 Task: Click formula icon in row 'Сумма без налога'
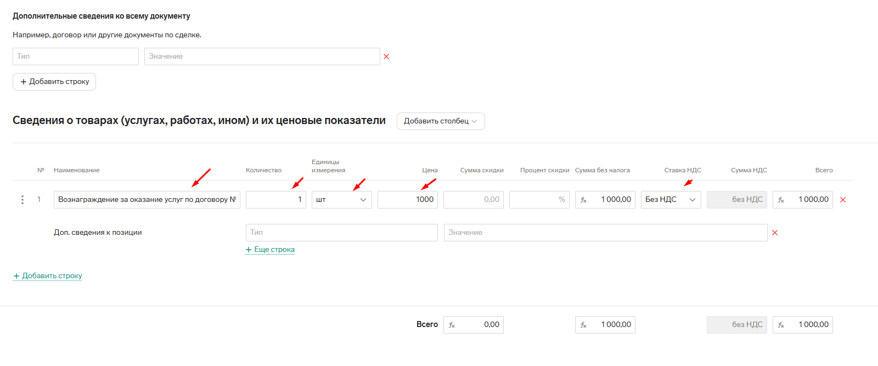[583, 200]
